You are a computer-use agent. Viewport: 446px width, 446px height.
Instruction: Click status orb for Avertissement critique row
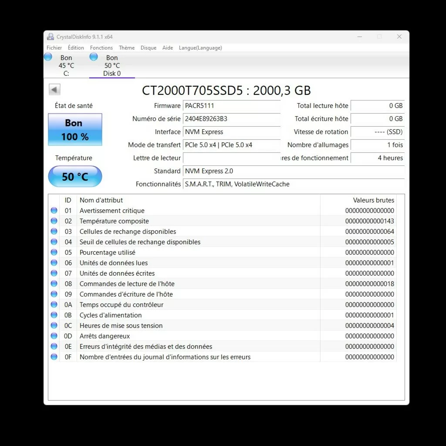coord(54,210)
